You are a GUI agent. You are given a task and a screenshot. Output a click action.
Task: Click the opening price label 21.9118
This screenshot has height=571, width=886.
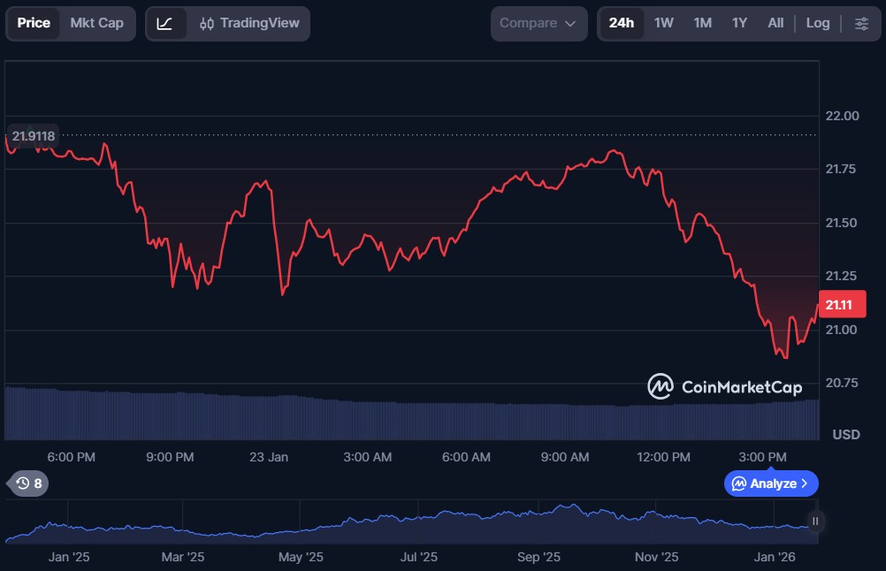pos(34,136)
